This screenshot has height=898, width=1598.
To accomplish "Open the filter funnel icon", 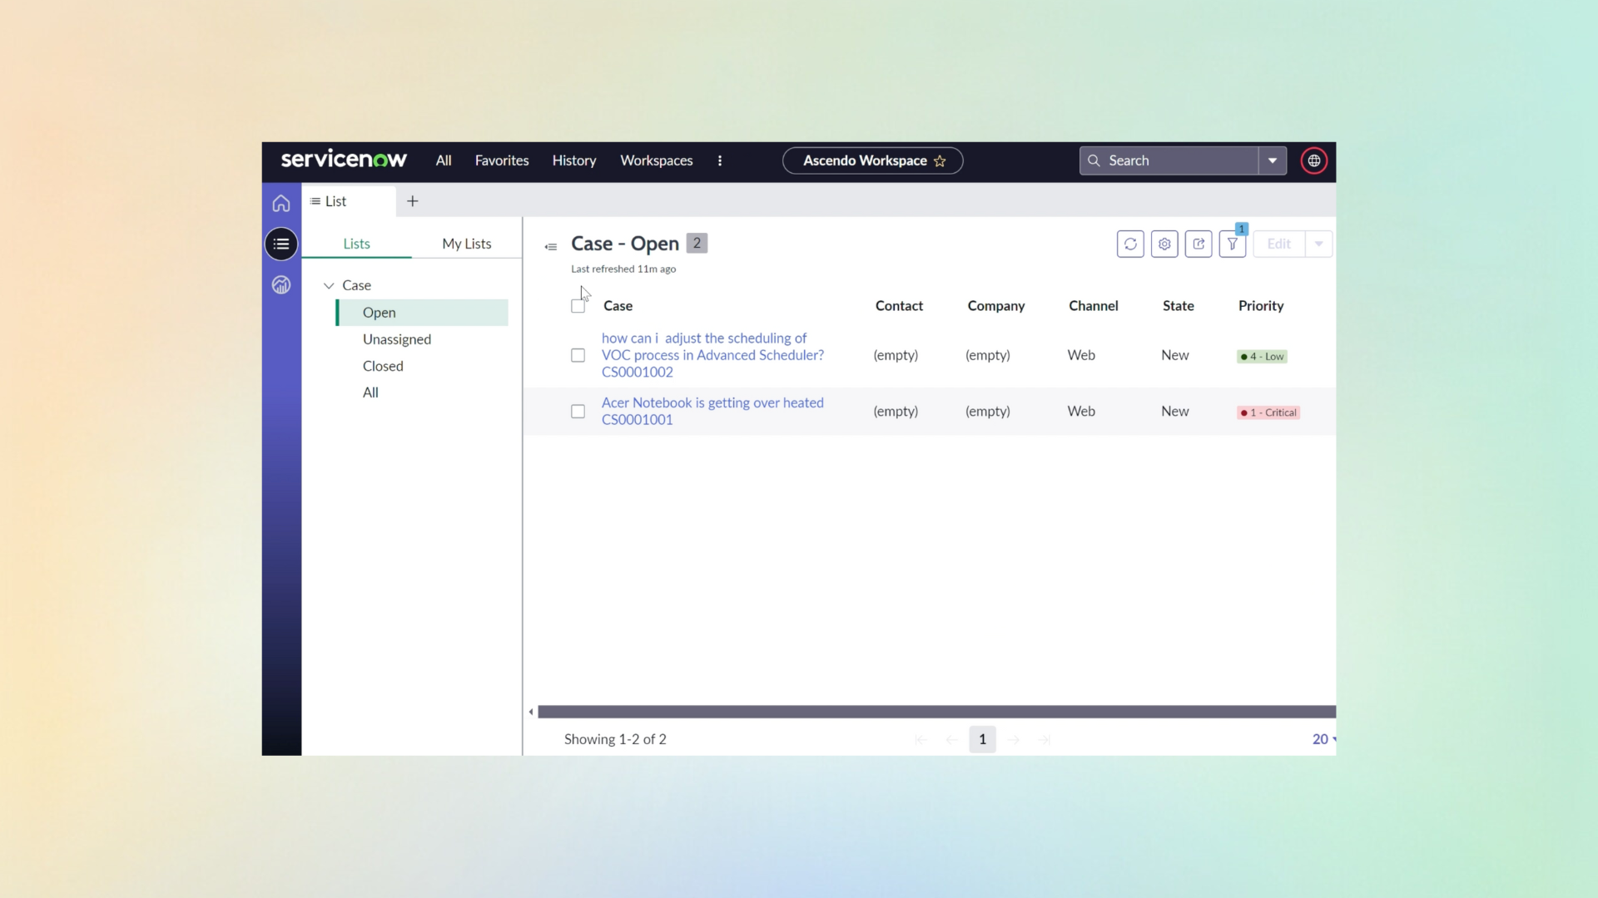I will (1233, 244).
